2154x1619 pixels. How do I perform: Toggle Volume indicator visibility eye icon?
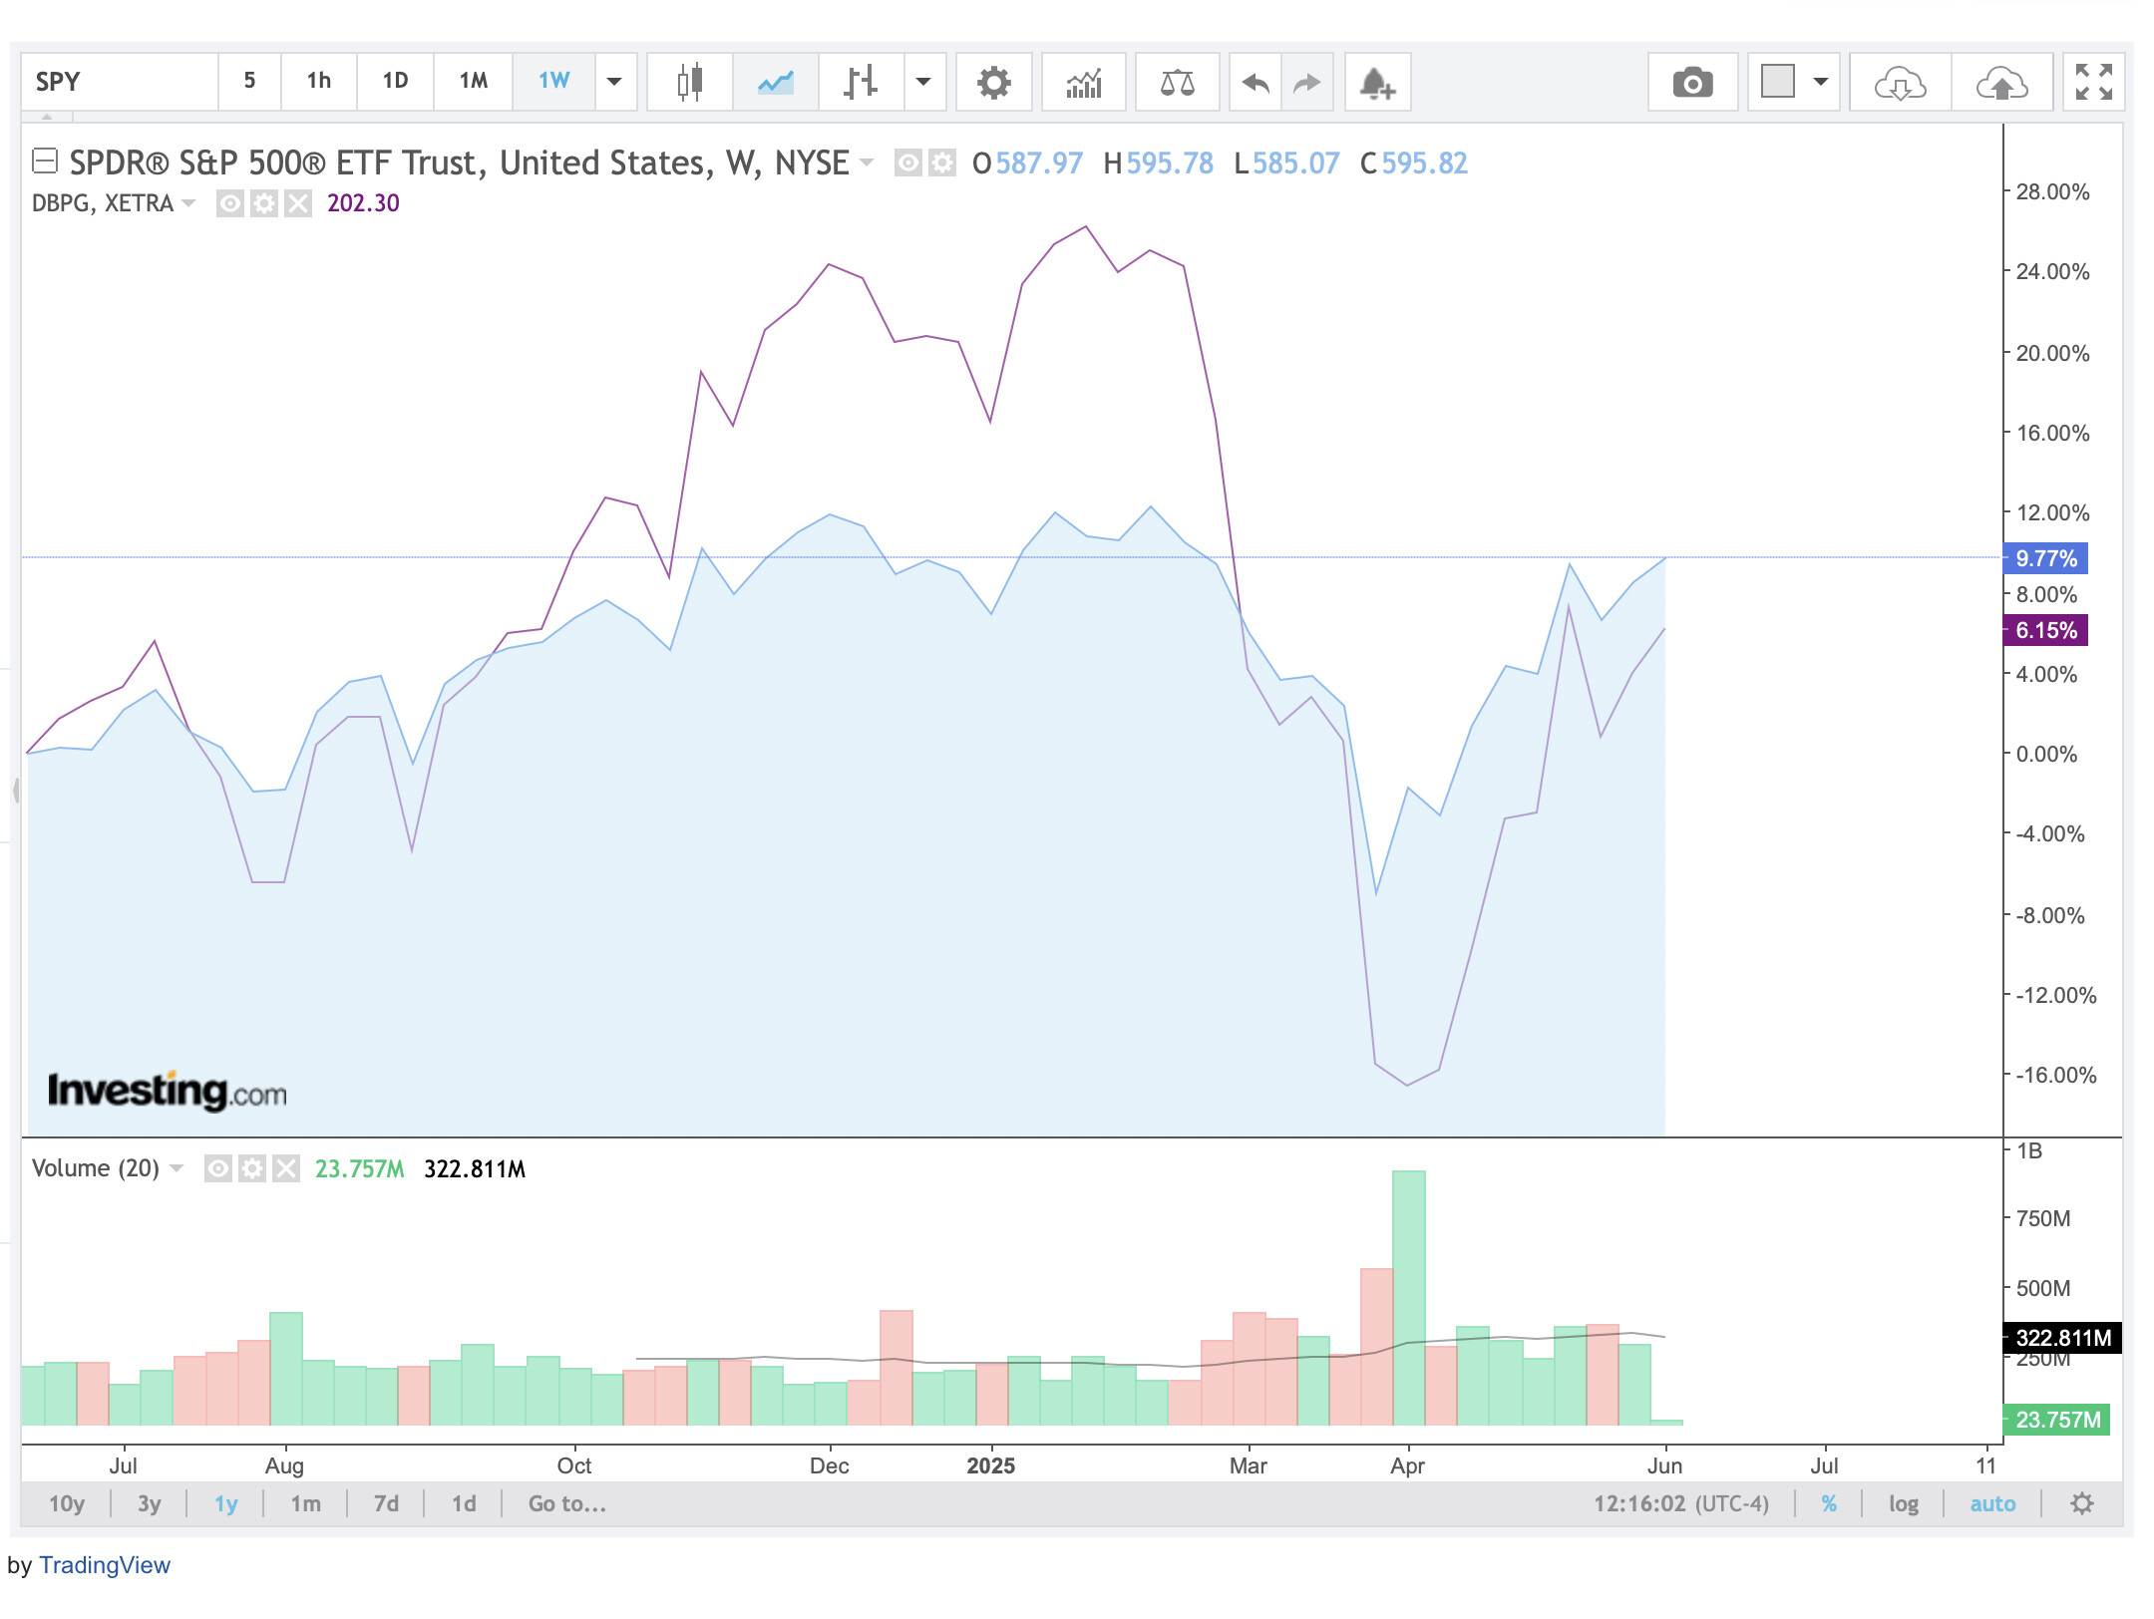tap(217, 1168)
